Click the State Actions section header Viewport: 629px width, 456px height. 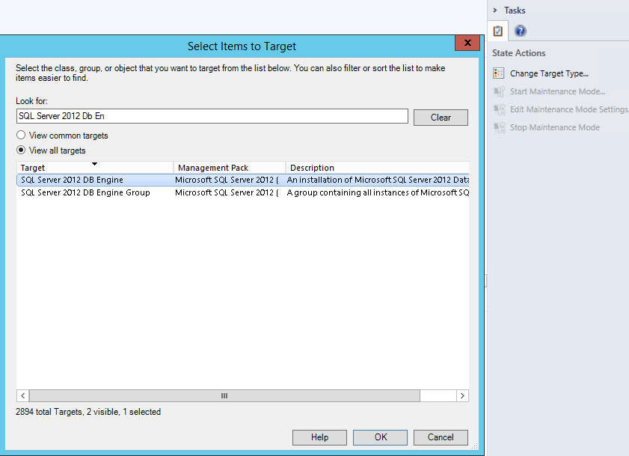pos(519,53)
